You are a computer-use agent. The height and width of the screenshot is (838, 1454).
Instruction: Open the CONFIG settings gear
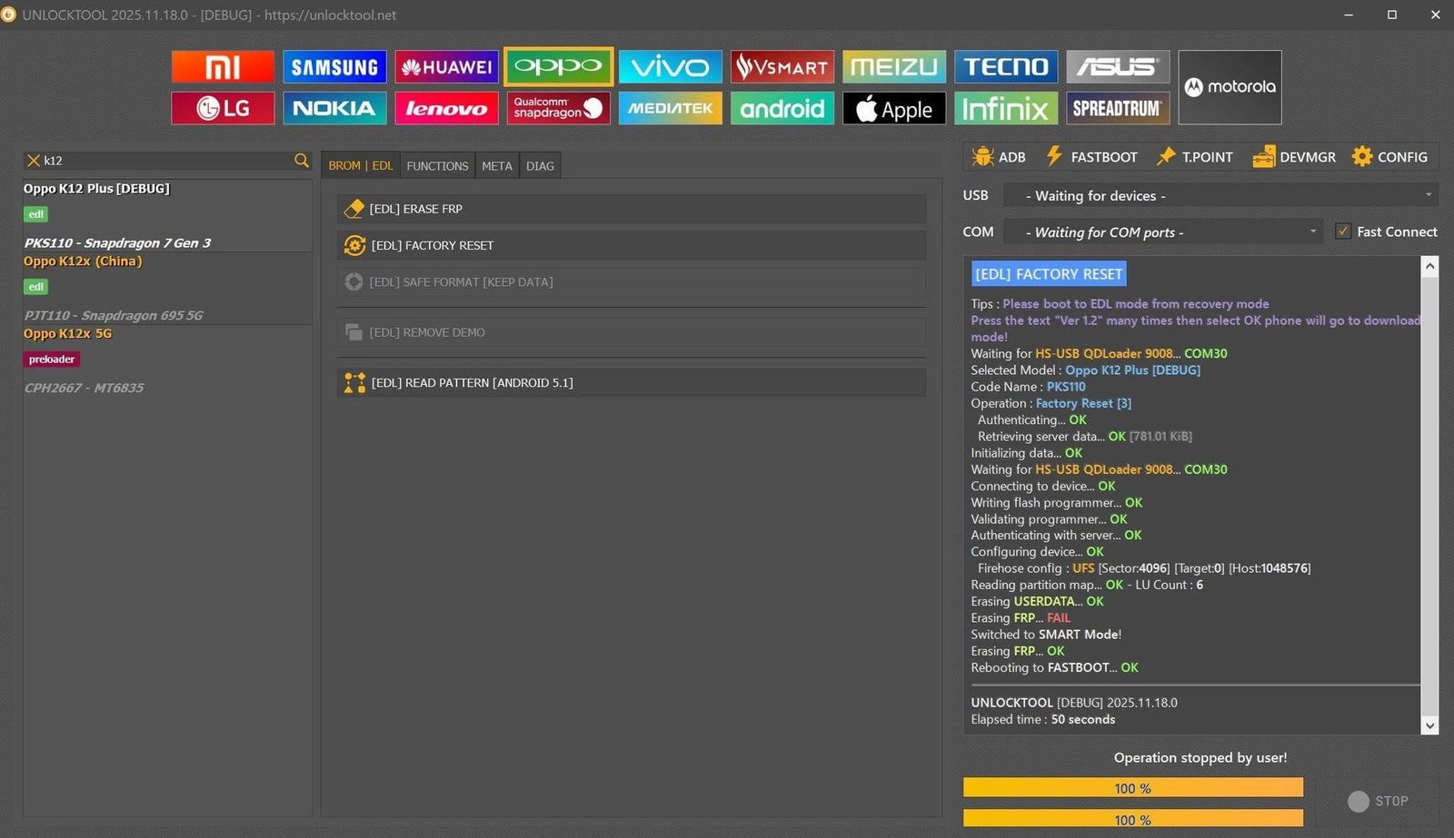[x=1390, y=156]
